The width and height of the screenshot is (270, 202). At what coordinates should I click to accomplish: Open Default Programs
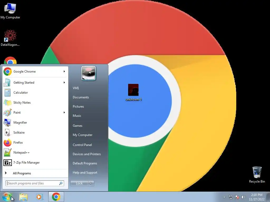[x=85, y=164]
